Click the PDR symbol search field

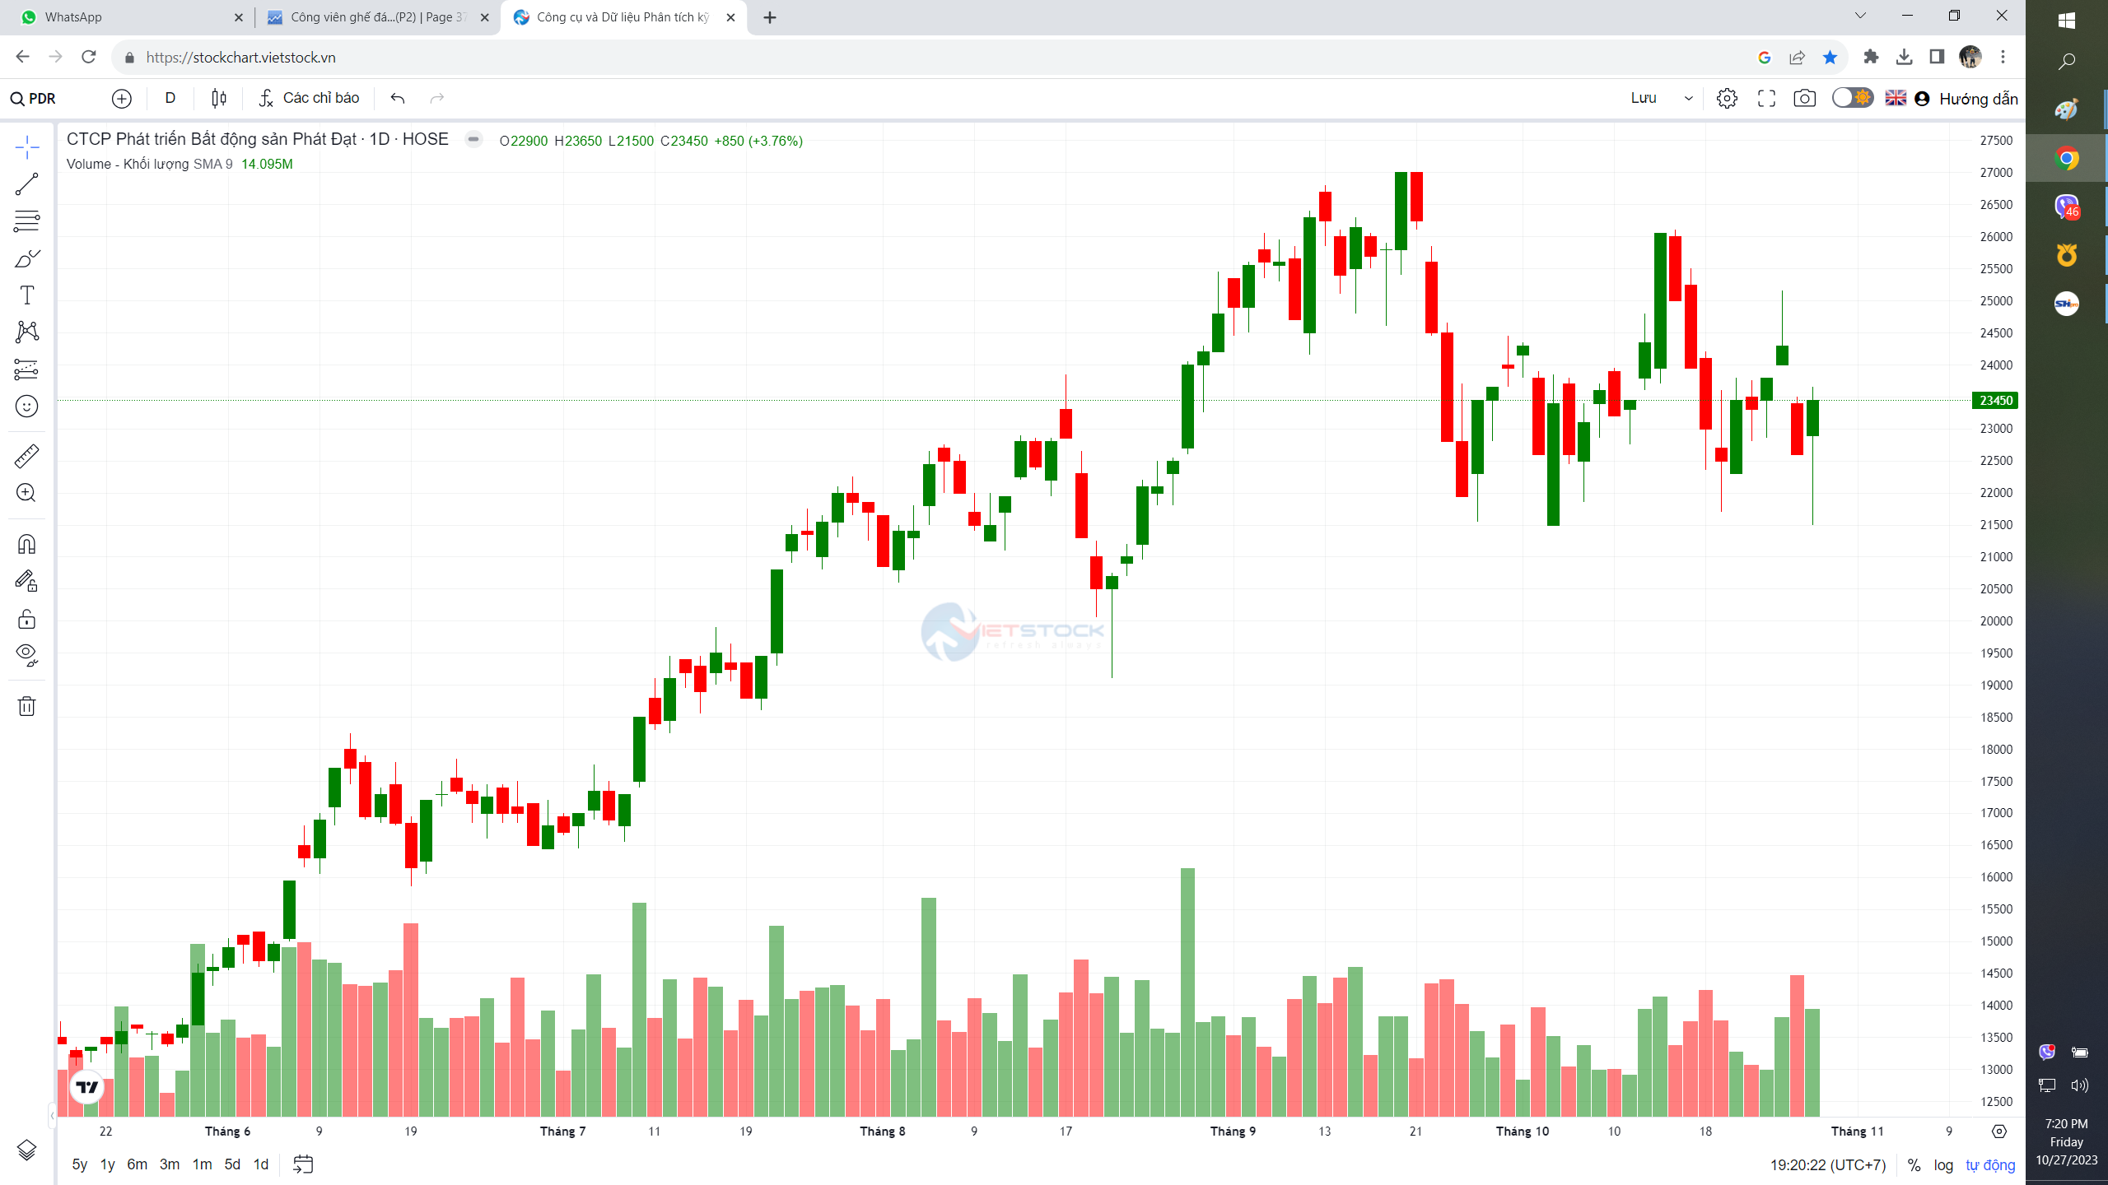(x=43, y=99)
